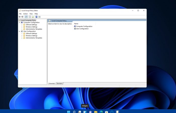This screenshot has width=176, height=113.
Task: Click the Forward arrow toolbar icon
Action: click(22, 17)
